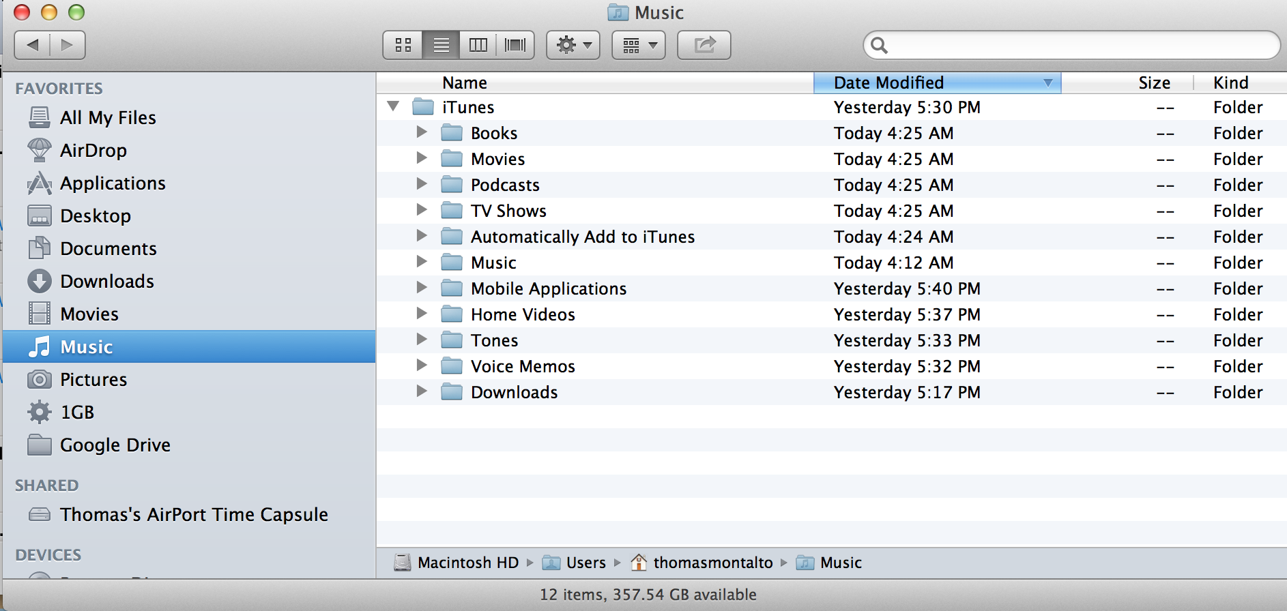
Task: Sort by Date Modified column
Action: [x=938, y=83]
